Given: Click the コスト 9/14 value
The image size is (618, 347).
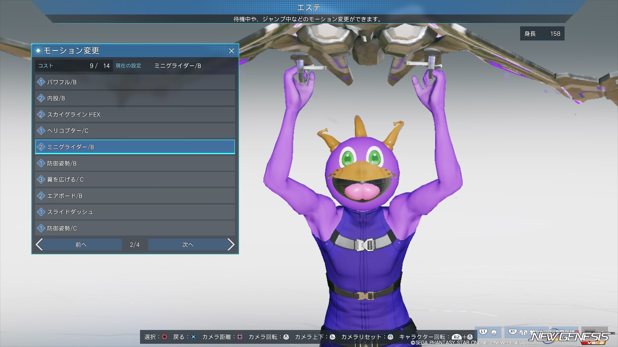Looking at the screenshot, I should coord(100,66).
